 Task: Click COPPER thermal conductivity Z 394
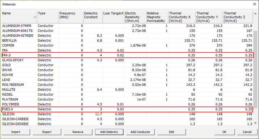coord(249,45)
